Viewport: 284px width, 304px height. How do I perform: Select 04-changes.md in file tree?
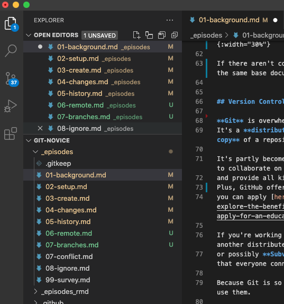pos(103,210)
